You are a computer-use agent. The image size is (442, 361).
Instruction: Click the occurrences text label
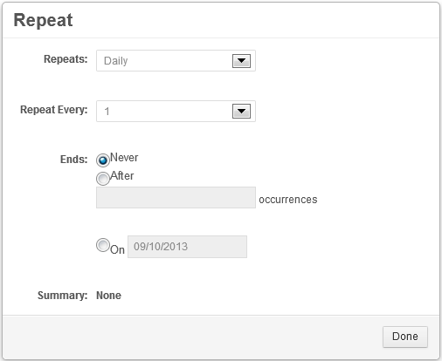pos(288,200)
